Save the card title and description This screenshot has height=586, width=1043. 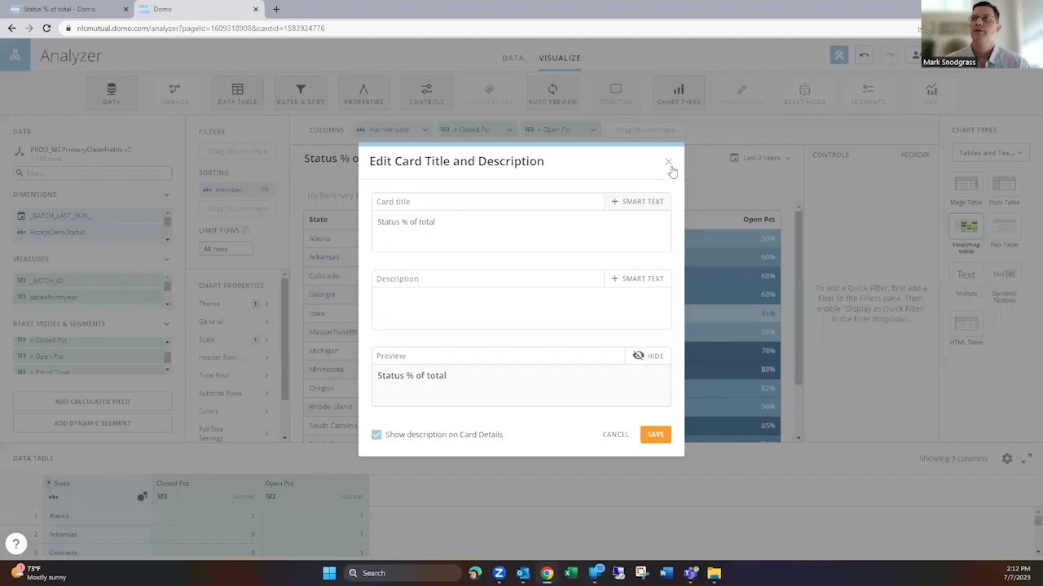pyautogui.click(x=655, y=435)
